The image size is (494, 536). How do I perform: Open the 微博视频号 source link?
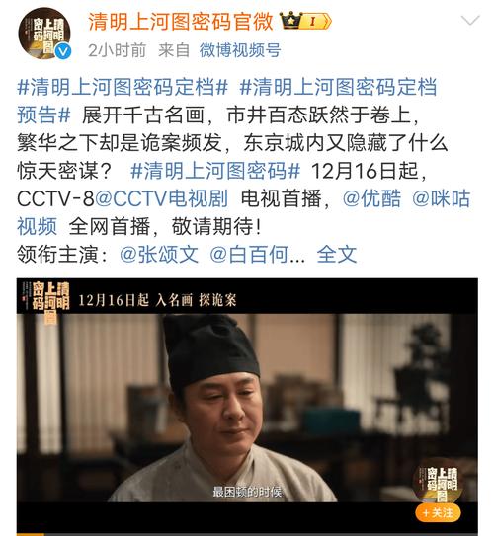point(240,50)
